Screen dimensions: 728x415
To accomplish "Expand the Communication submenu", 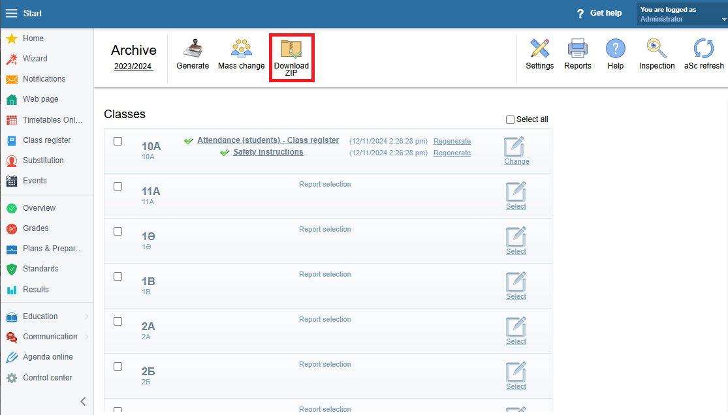I will pos(86,337).
